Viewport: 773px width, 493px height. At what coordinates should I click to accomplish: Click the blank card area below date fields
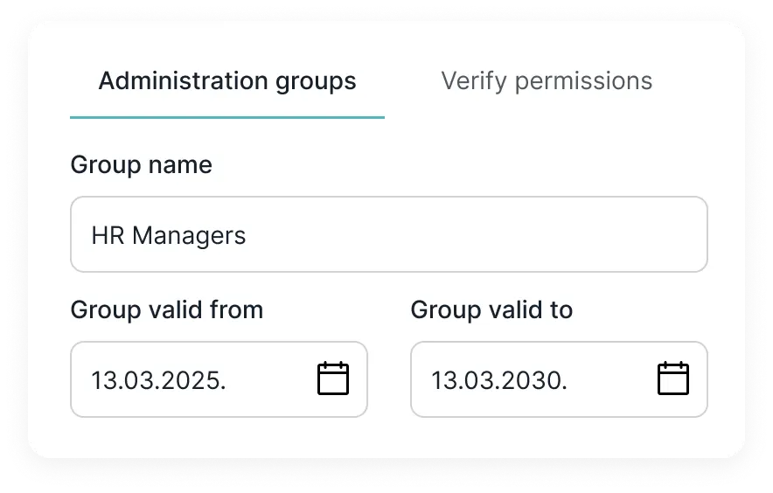click(x=389, y=438)
